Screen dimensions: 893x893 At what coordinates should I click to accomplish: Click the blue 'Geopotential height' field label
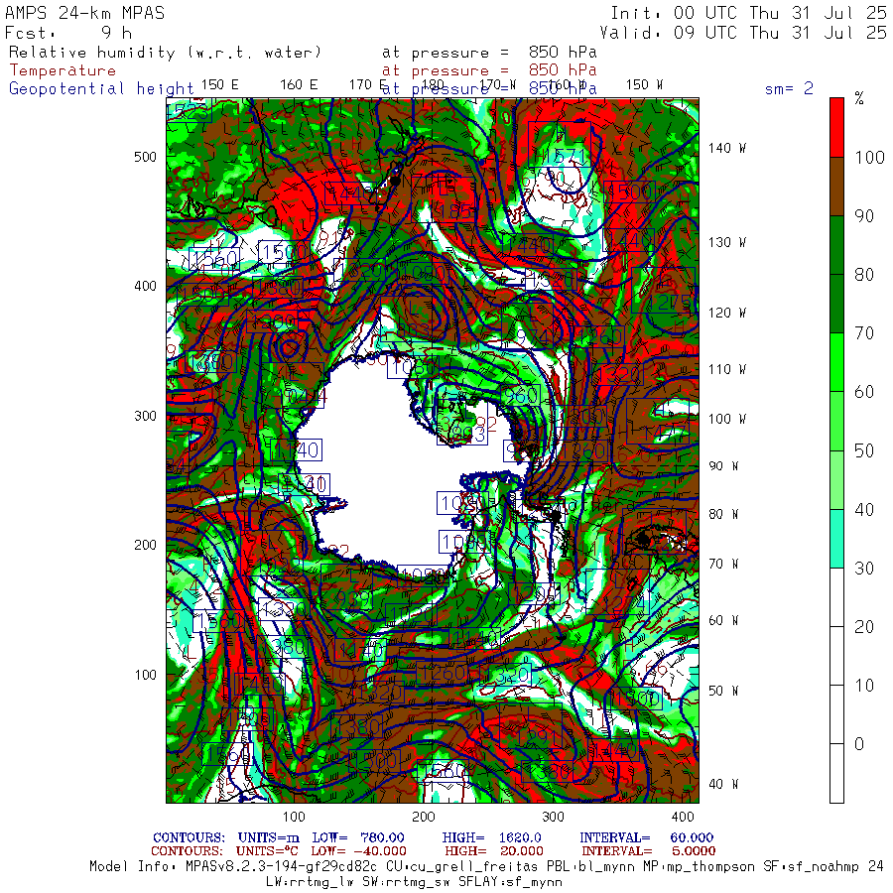(x=101, y=89)
